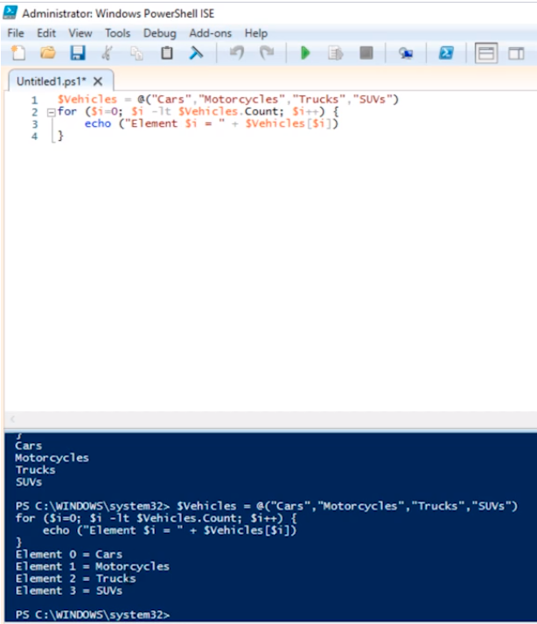Click the Open script folder icon

coord(47,53)
